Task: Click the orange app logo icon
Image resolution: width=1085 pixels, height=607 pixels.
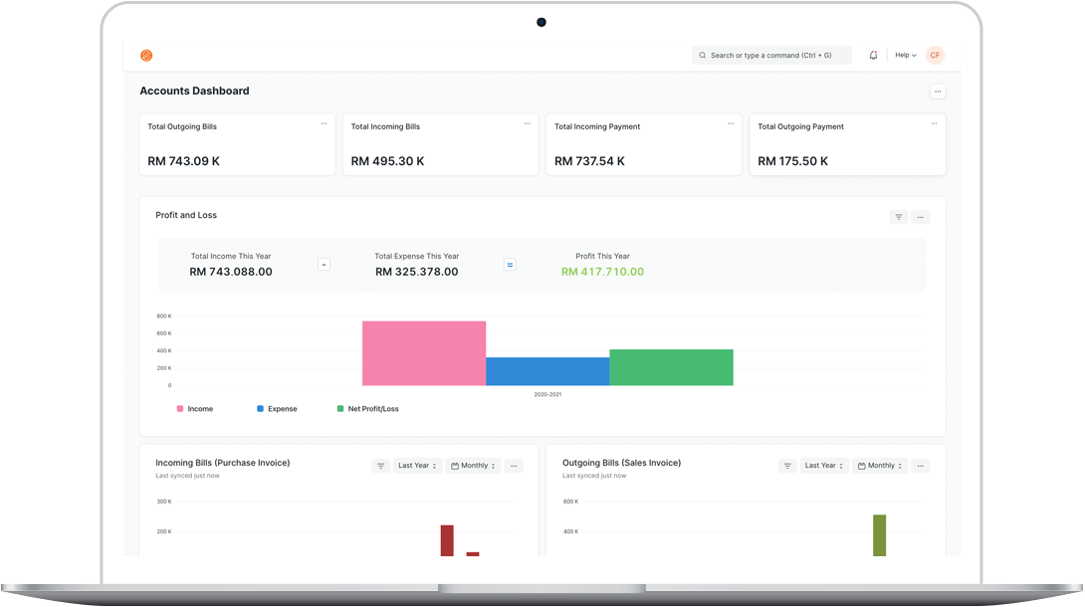Action: [x=146, y=56]
